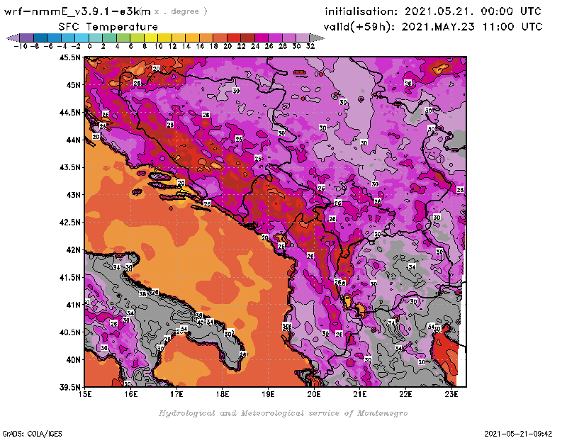Click the '39.5N' latitude label
This screenshot has height=438, width=567.
(69, 388)
